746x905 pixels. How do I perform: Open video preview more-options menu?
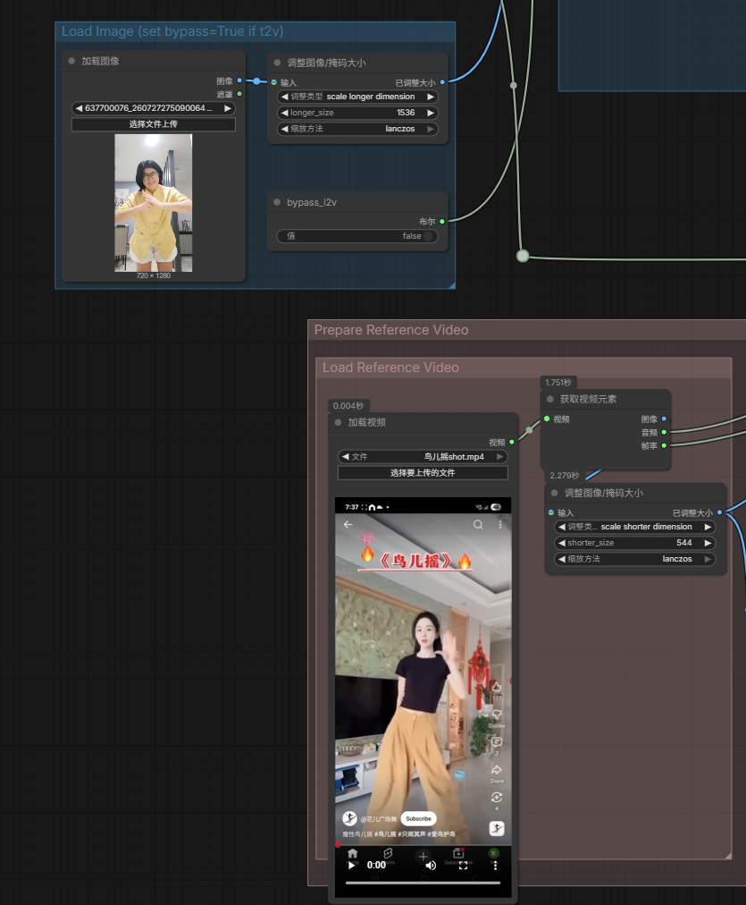coord(495,865)
